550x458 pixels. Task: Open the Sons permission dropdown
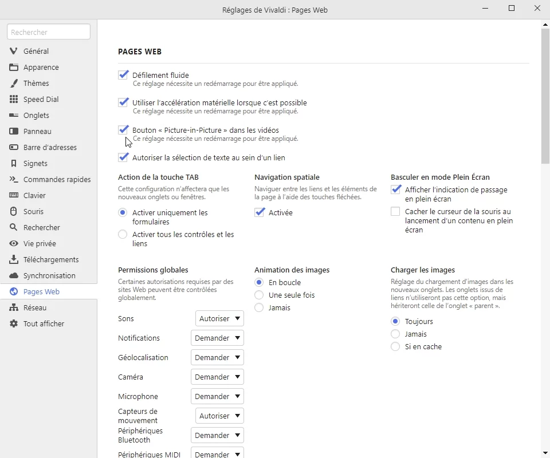[x=219, y=318]
